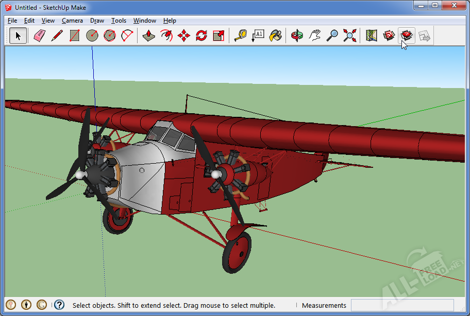470x316 pixels.
Task: Choose the Line pencil tool
Action: (57, 36)
